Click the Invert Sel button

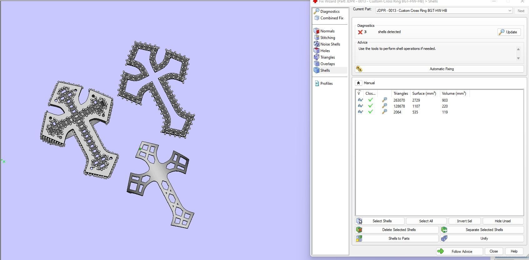[464, 221]
